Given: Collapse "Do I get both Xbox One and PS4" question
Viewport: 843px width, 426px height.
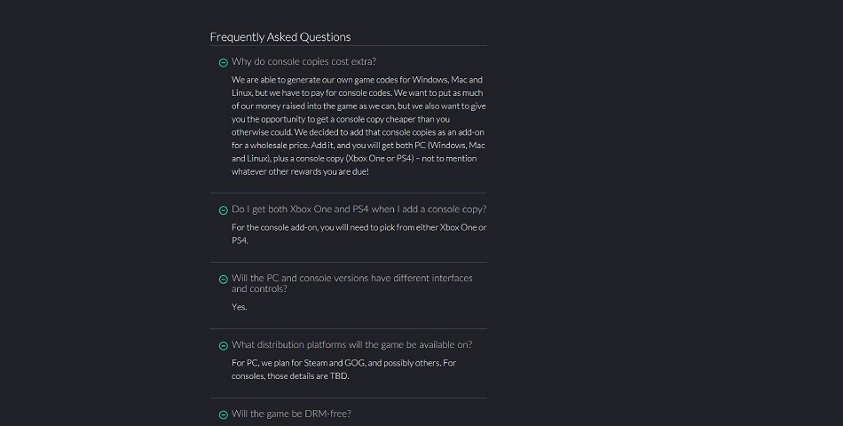Looking at the screenshot, I should (x=358, y=209).
